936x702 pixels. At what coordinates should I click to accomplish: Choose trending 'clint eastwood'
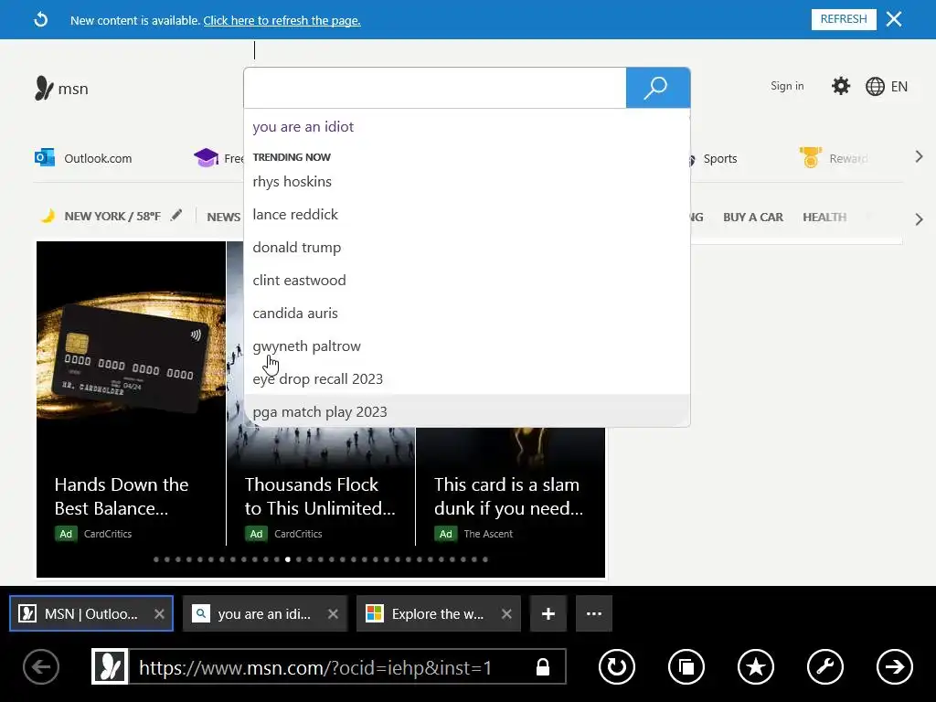(x=467, y=280)
